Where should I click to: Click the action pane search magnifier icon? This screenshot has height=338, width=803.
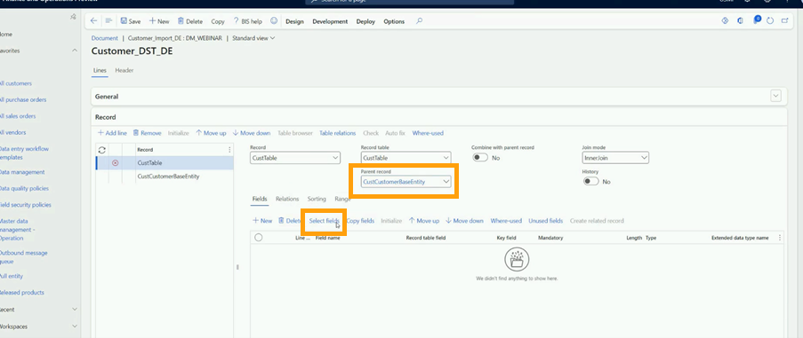pyautogui.click(x=420, y=21)
